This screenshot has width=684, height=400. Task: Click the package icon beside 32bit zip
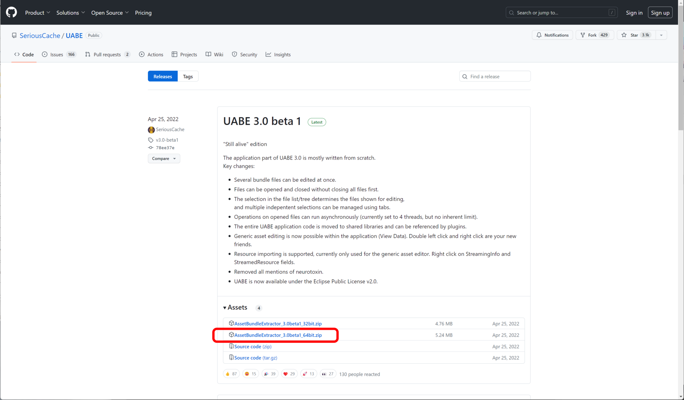pyautogui.click(x=231, y=323)
